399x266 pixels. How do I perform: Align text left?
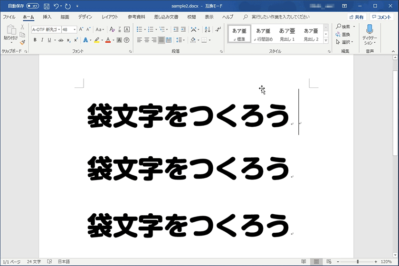tap(139, 40)
